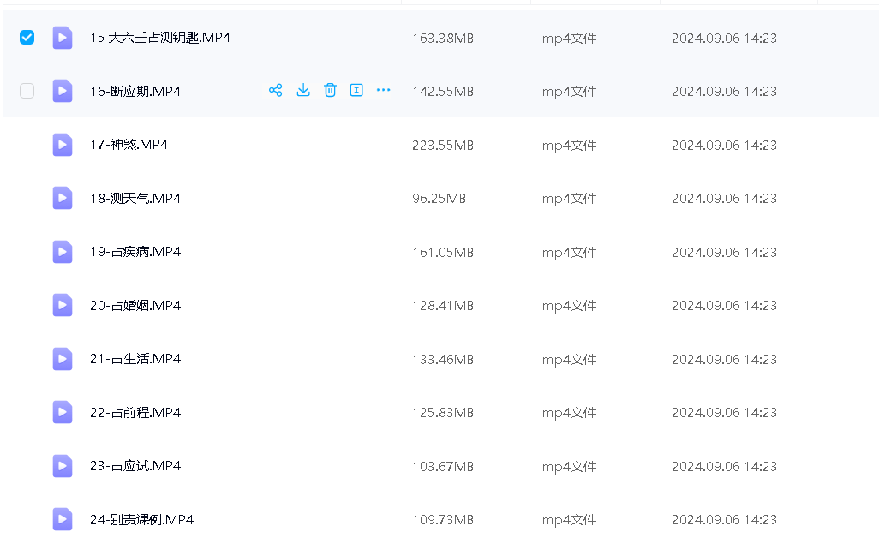The image size is (879, 538).
Task: Download the 16-断应期.MP4 file
Action: point(303,90)
